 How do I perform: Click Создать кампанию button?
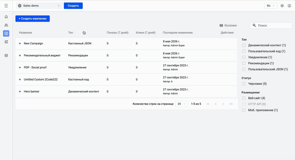(x=32, y=18)
